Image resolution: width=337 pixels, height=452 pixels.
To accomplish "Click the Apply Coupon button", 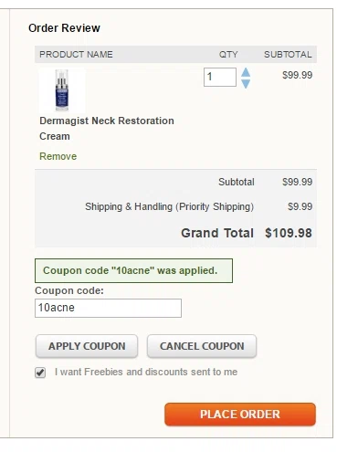I will coord(87,346).
